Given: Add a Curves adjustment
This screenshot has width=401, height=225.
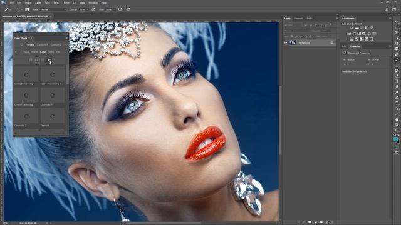Looking at the screenshot, I should click(x=362, y=28).
